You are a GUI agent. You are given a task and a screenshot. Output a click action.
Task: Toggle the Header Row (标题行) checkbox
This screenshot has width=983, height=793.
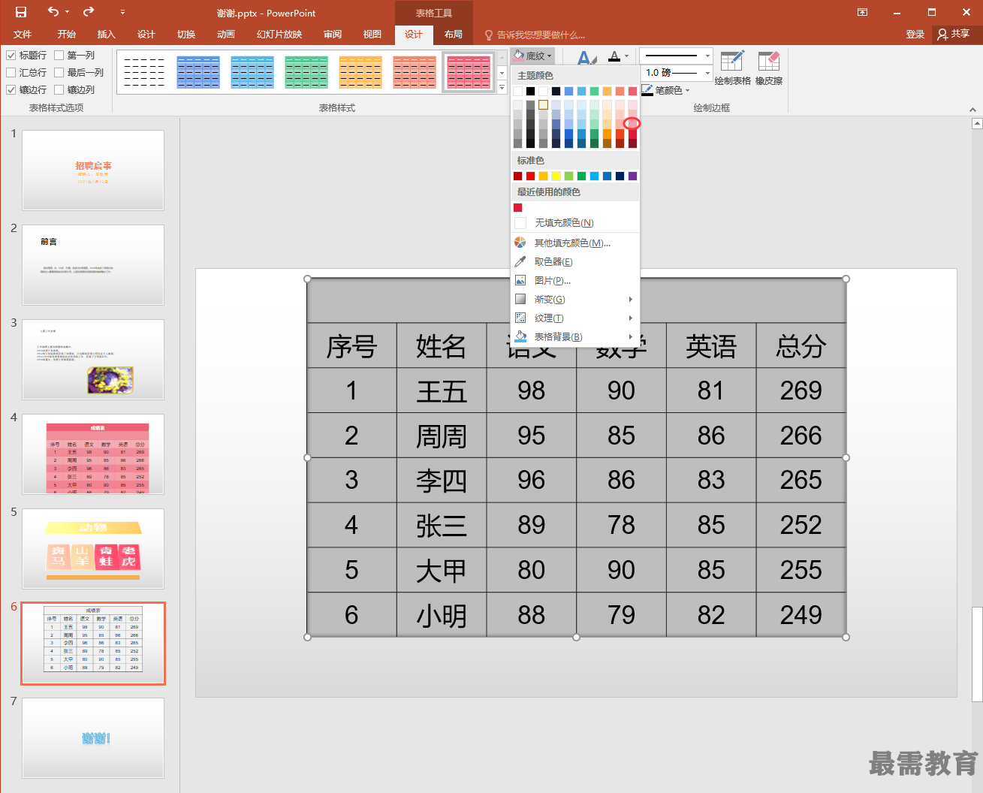11,55
